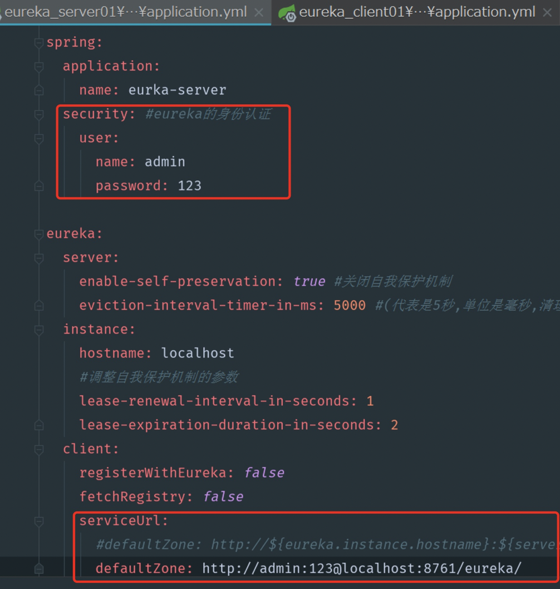Click the active 'defaultZone:' key
Image resolution: width=560 pixels, height=589 pixels.
144,568
